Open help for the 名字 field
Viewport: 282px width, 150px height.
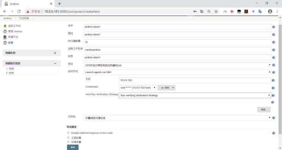[x=274, y=27]
